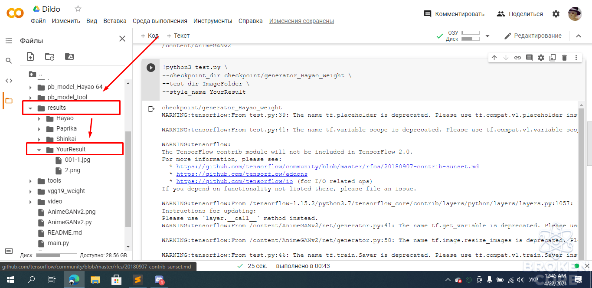The width and height of the screenshot is (592, 288).
Task: Open the command palette icon at sidebar bottom
Action: [9, 251]
